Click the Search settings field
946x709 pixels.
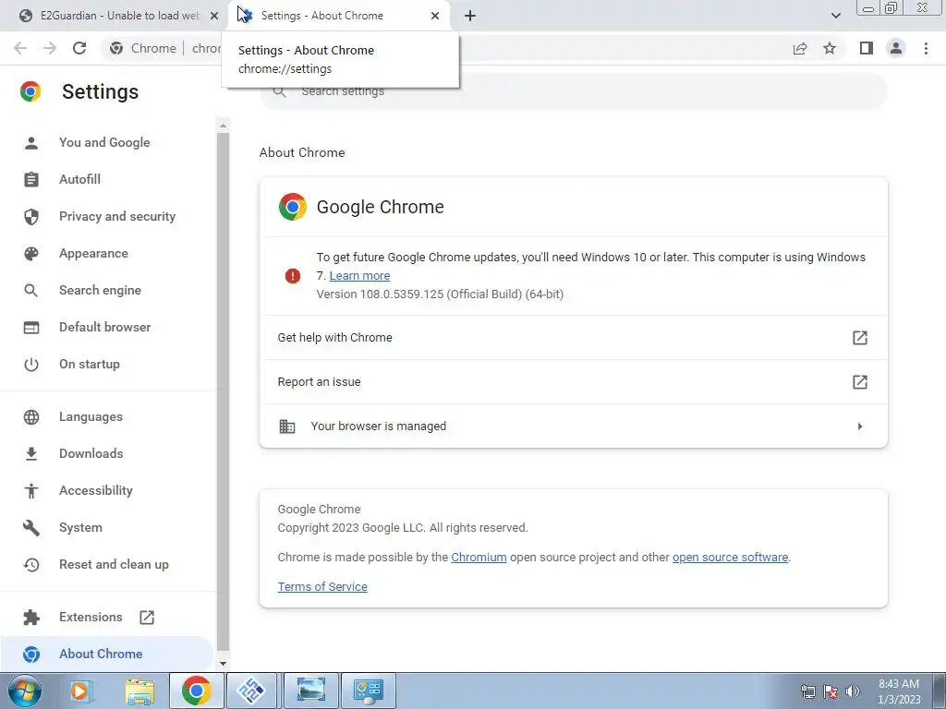(x=573, y=91)
